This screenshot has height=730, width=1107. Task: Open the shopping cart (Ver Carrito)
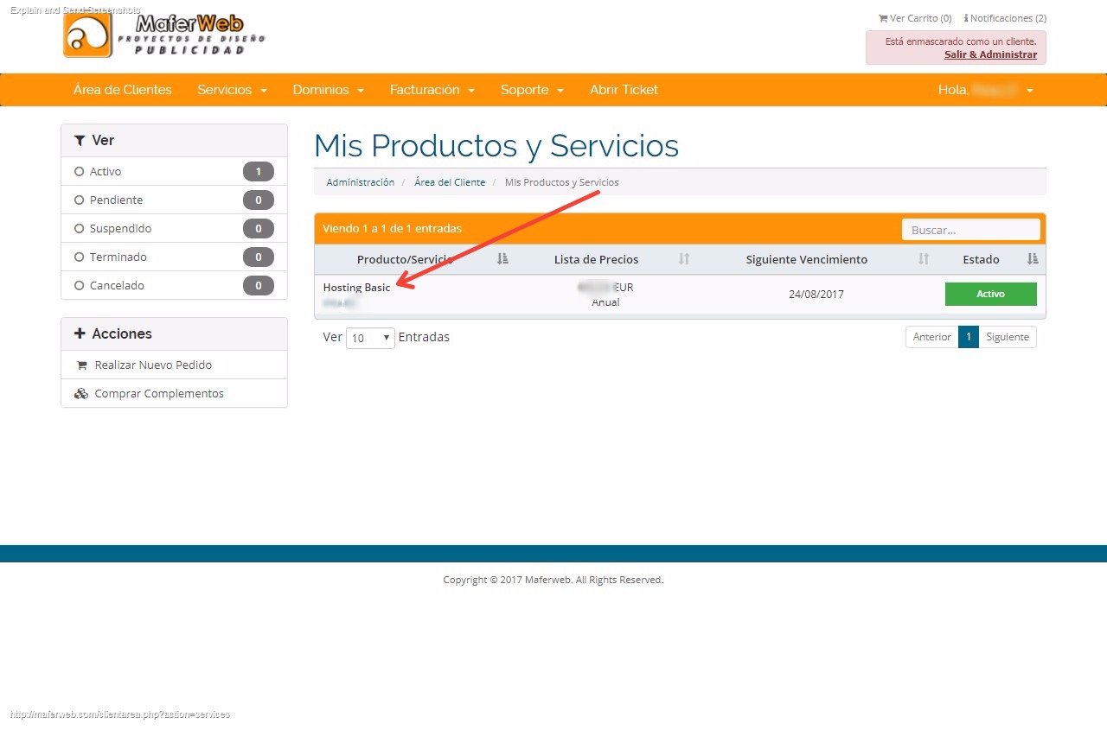pyautogui.click(x=915, y=18)
